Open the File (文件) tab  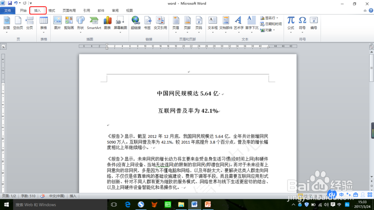click(7, 10)
